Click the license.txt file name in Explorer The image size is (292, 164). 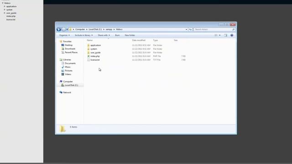pos(95,60)
